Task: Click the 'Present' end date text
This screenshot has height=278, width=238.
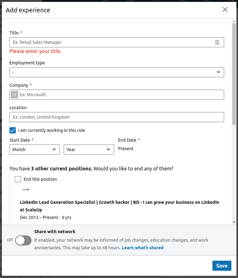Action: [126, 149]
